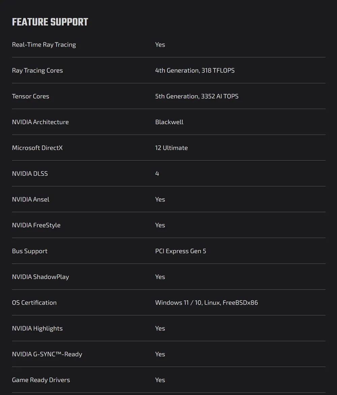
Task: Click the Bus Support label
Action: coord(30,251)
